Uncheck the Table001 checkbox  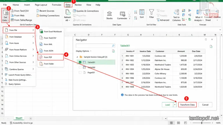click(x=80, y=62)
